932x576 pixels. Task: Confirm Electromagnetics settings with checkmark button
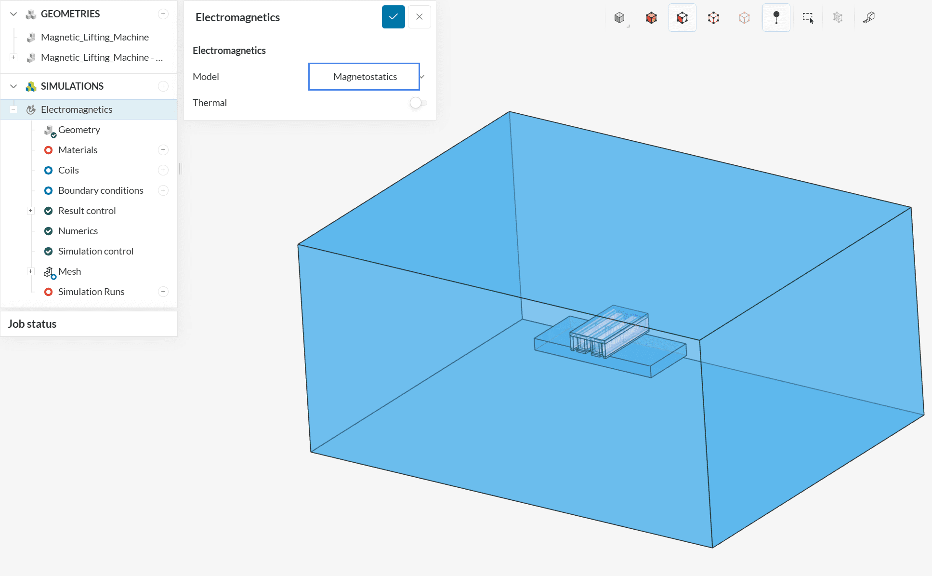pos(393,17)
